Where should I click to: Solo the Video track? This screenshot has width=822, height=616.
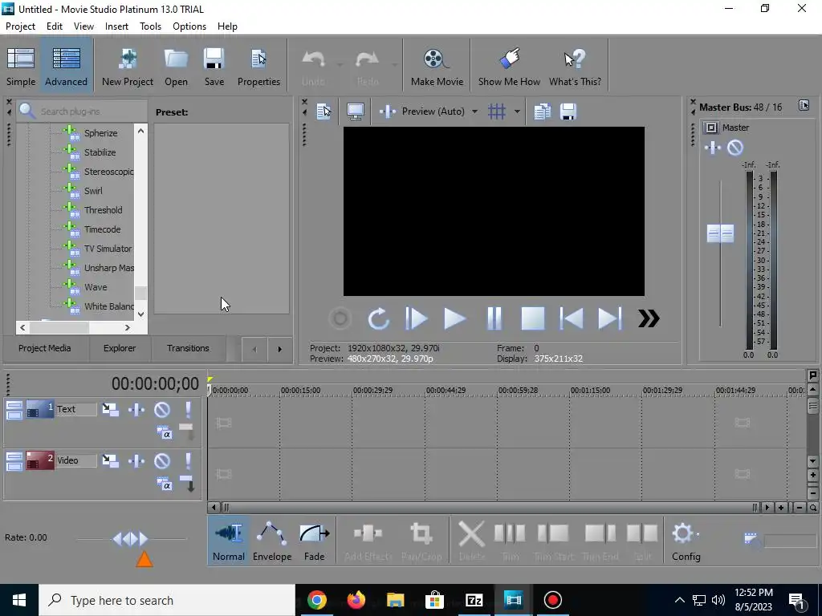188,461
